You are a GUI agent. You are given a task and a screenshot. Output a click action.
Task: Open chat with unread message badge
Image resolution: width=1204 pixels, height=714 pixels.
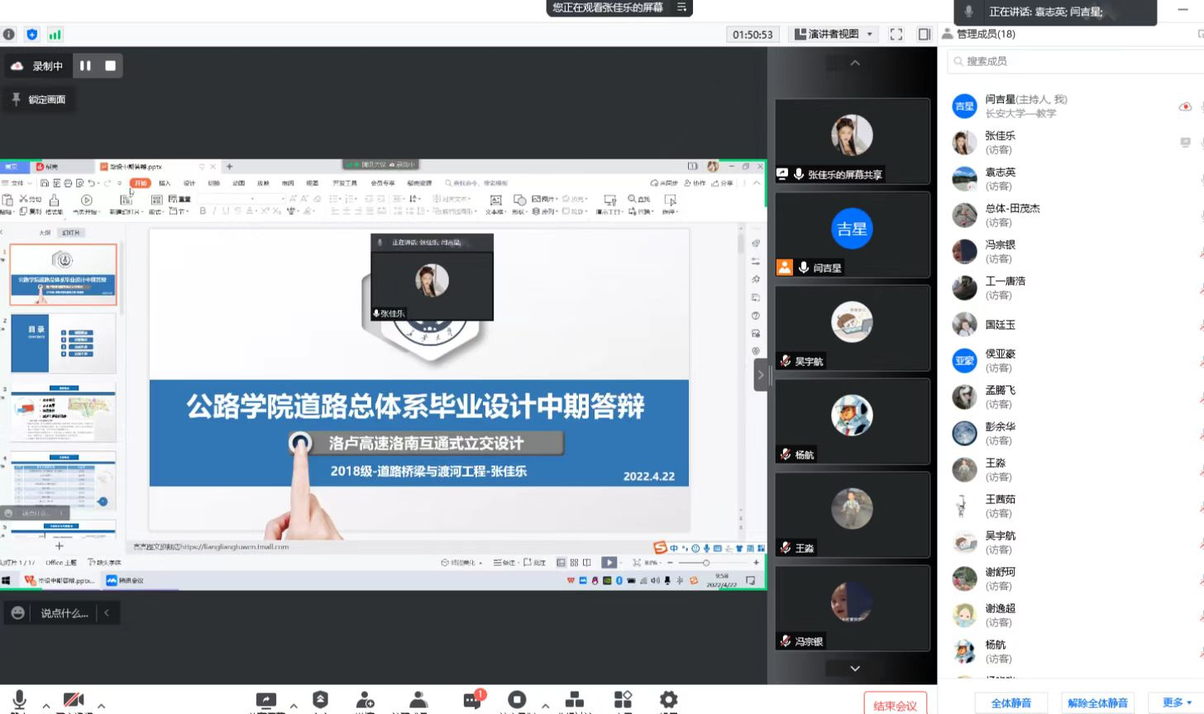[x=473, y=701]
